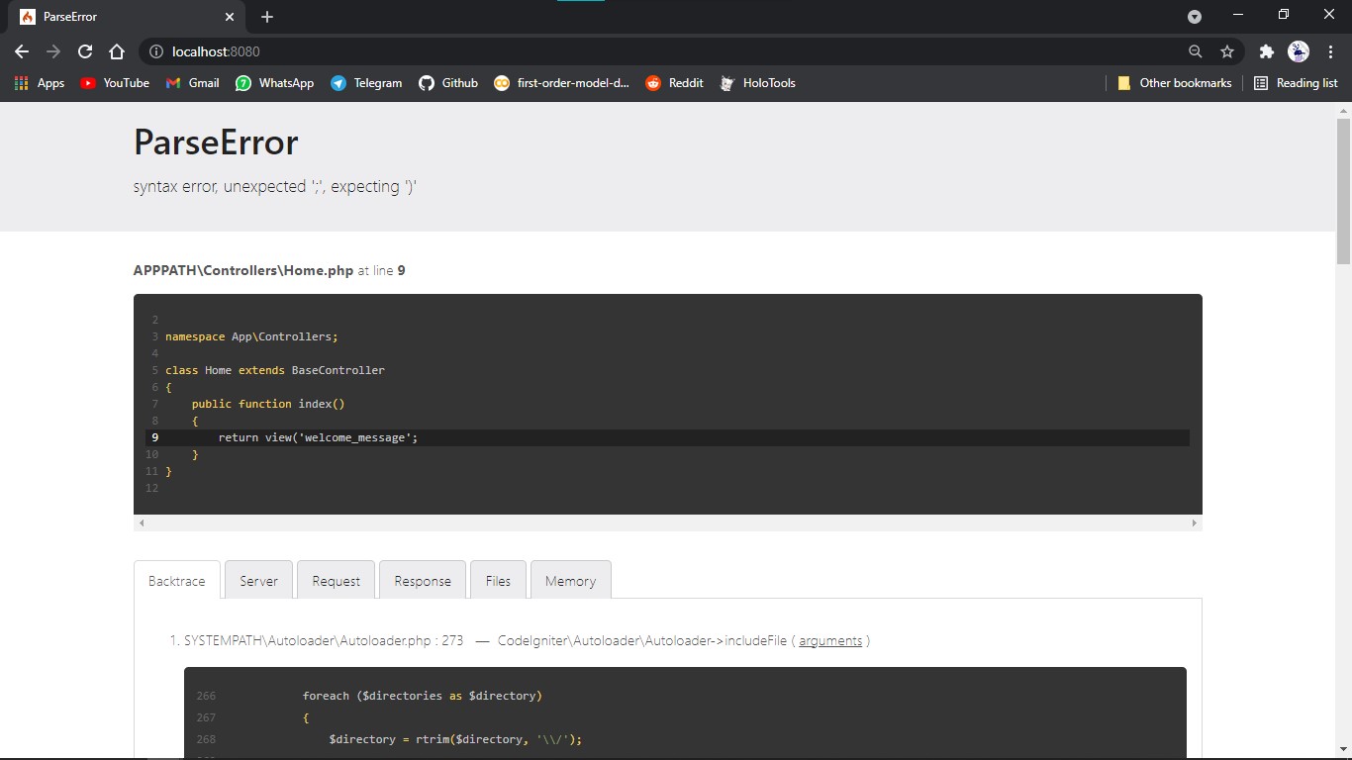Screen dimensions: 1352x760
Task: Switch to the Server tab
Action: 257,580
